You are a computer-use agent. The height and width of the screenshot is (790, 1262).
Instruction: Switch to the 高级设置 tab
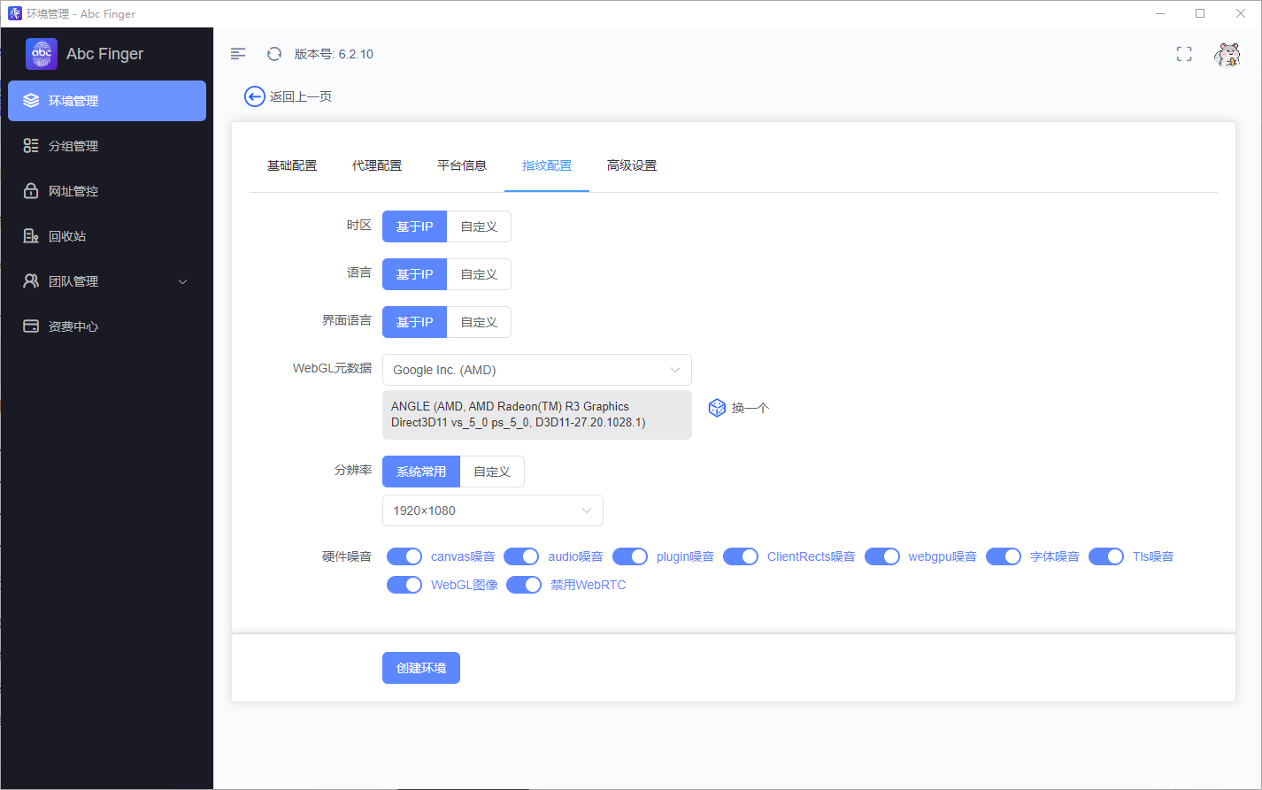(632, 165)
